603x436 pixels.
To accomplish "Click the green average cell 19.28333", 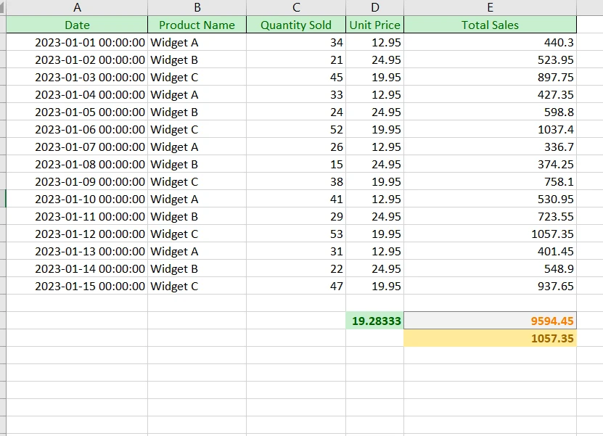I will coord(374,321).
